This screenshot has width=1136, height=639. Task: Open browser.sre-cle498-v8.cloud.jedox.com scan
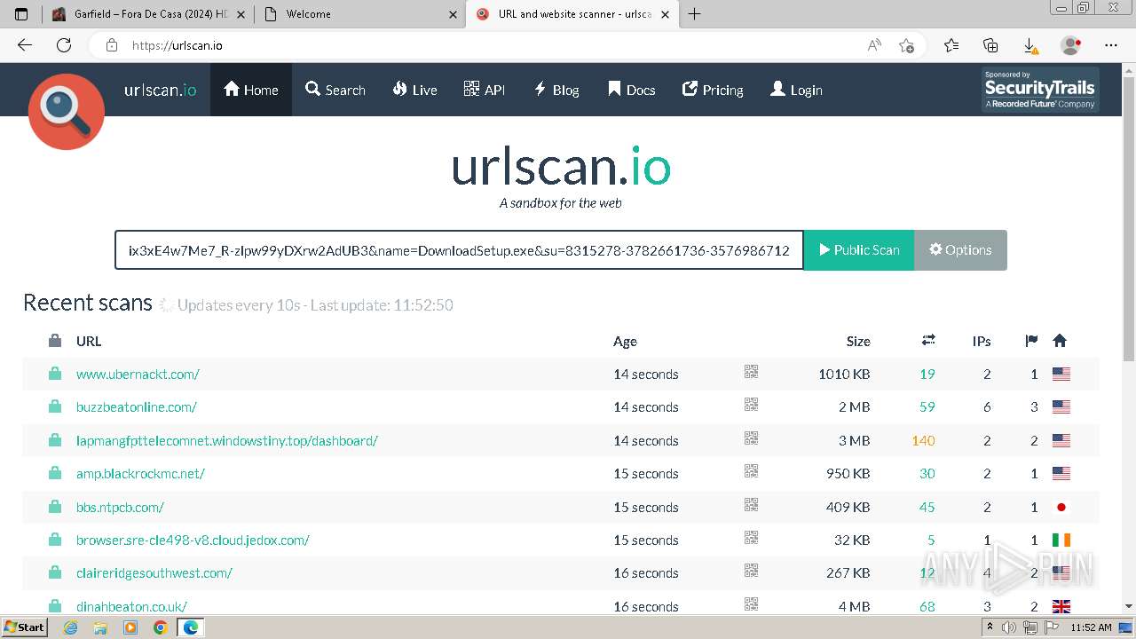(x=193, y=540)
